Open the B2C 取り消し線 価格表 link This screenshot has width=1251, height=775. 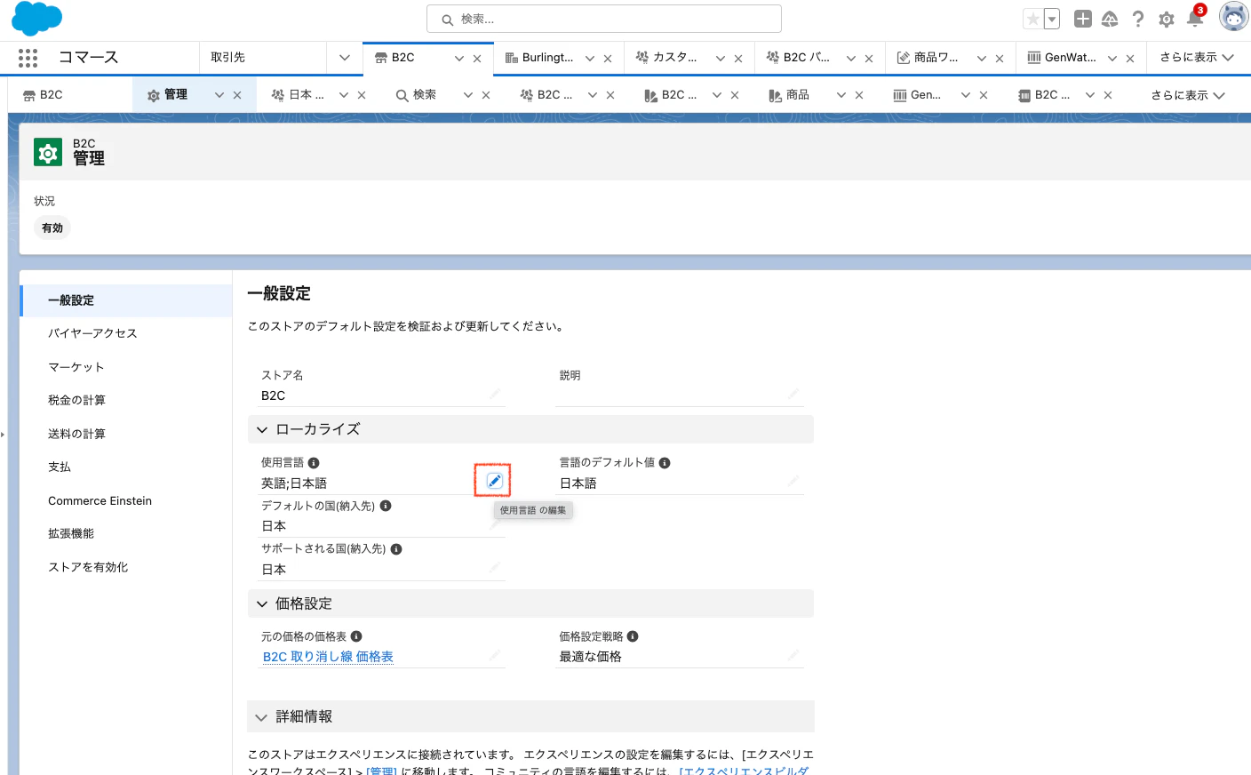[x=328, y=657]
